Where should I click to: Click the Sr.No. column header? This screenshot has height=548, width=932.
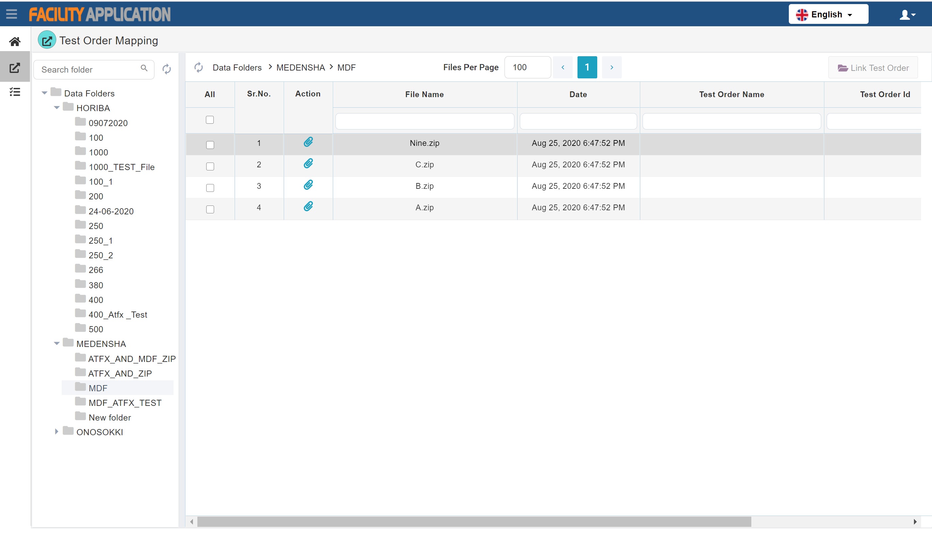[259, 94]
